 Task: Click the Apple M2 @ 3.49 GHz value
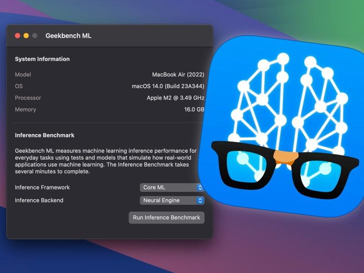[x=175, y=98]
